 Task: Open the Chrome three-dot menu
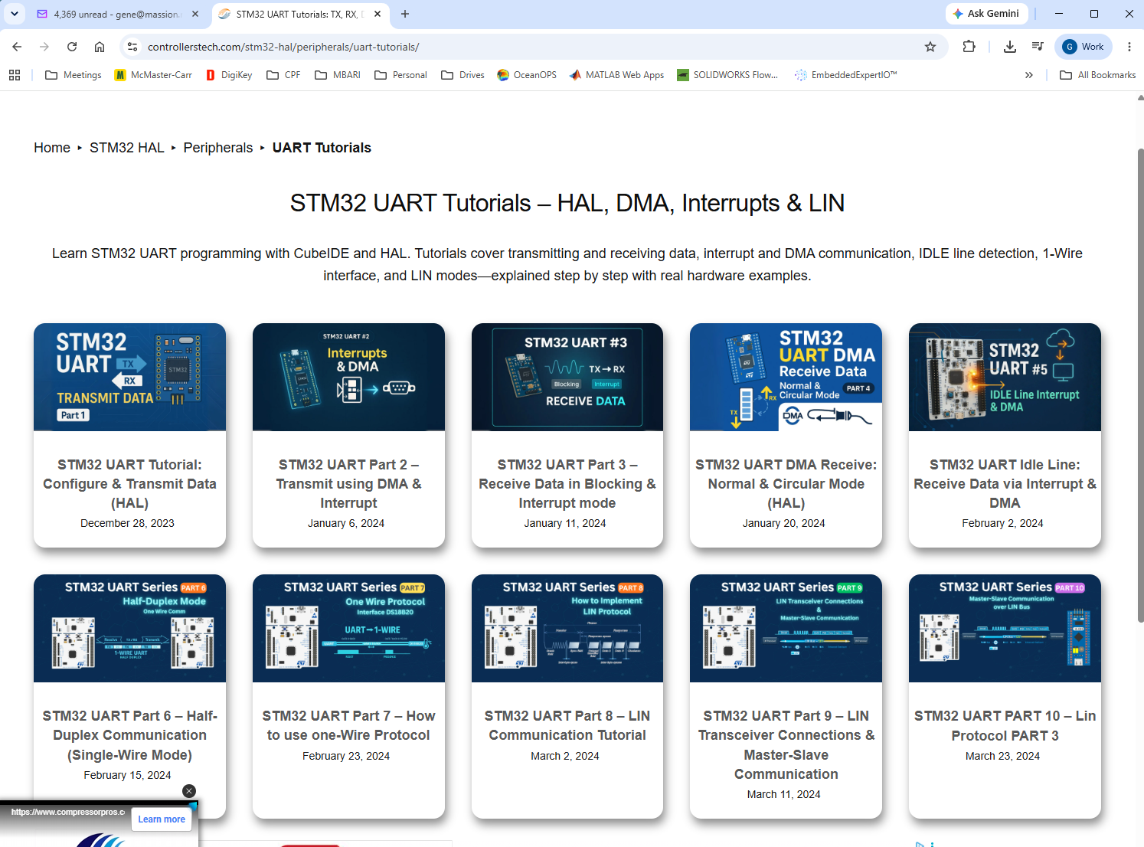click(x=1129, y=47)
